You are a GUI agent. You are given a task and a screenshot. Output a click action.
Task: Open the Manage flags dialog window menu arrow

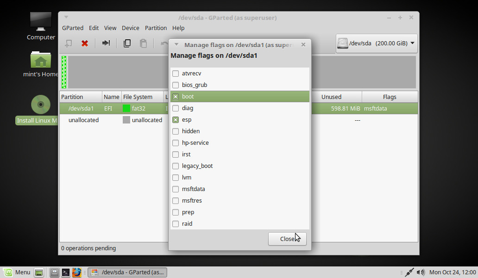[176, 45]
